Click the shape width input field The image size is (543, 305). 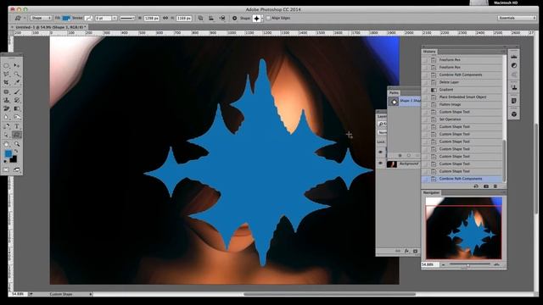(151, 18)
